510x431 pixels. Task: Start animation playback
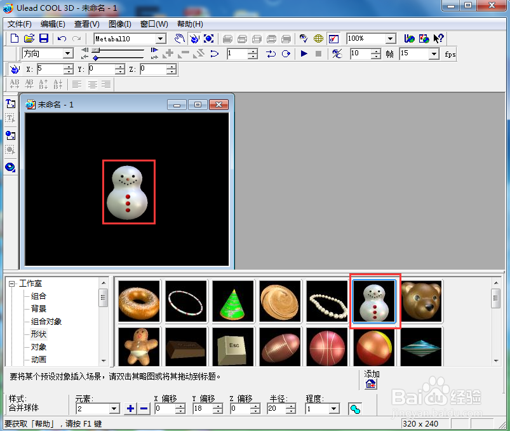(x=304, y=53)
